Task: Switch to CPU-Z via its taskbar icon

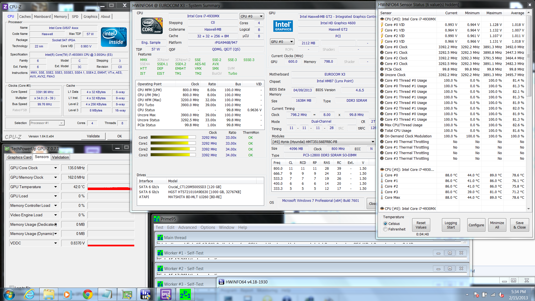Action: click(x=166, y=294)
